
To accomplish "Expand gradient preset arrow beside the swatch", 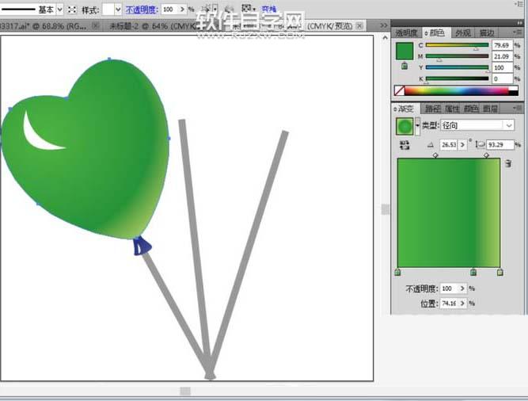I will (x=417, y=125).
